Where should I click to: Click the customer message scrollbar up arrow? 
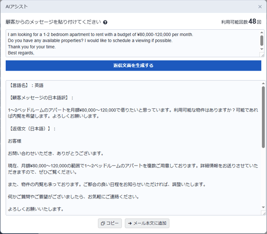pyautogui.click(x=262, y=33)
